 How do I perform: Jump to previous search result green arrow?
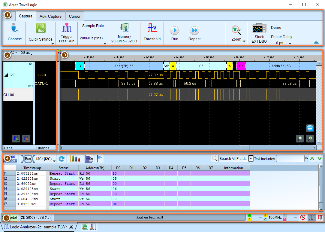click(x=312, y=159)
